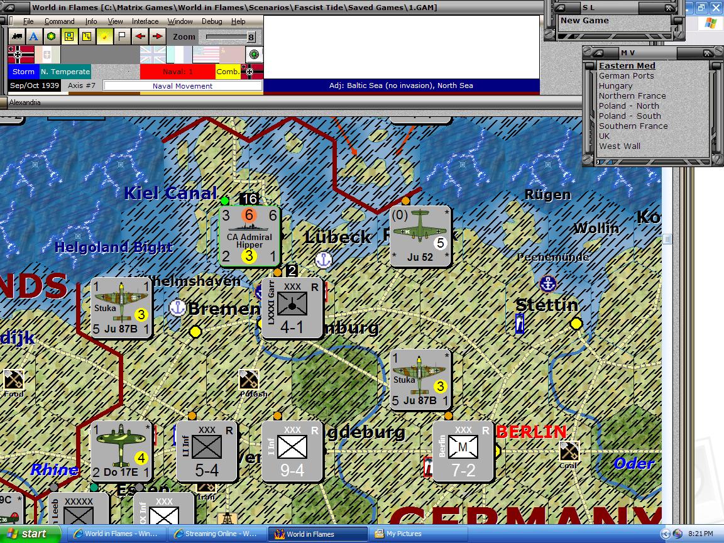This screenshot has width=724, height=543.
Task: Click the 'A' map labels icon
Action: click(x=33, y=36)
